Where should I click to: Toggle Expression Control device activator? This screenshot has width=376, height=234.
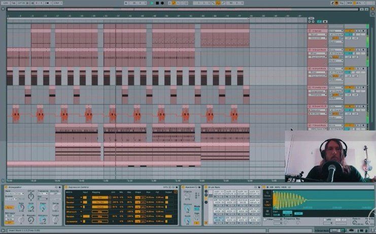66,187
